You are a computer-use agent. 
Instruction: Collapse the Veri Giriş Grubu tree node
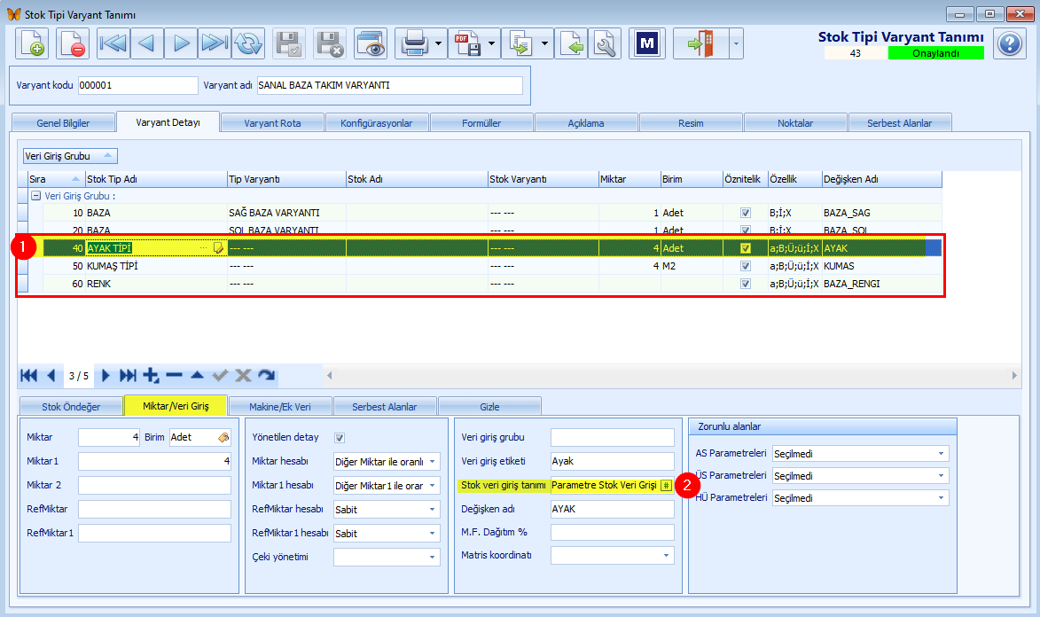(x=35, y=197)
